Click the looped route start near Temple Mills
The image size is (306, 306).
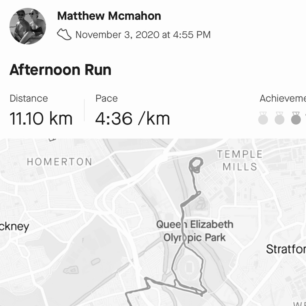[196, 165]
